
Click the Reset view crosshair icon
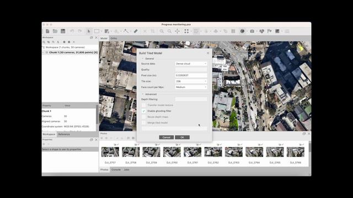pyautogui.click(x=177, y=31)
